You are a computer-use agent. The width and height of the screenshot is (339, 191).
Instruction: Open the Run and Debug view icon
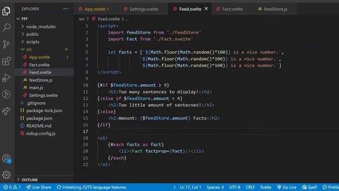[6, 77]
